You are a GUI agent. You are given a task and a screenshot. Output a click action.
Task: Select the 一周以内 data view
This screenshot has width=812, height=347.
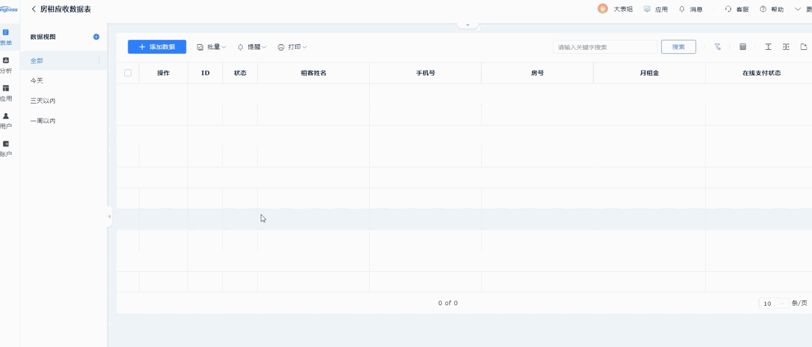(x=43, y=121)
